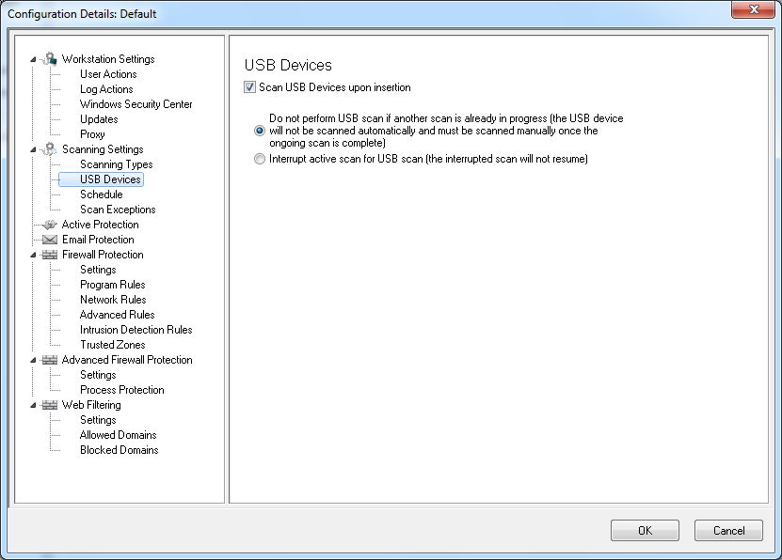The height and width of the screenshot is (560, 782).
Task: Select Do not perform USB scan option
Action: click(x=260, y=131)
